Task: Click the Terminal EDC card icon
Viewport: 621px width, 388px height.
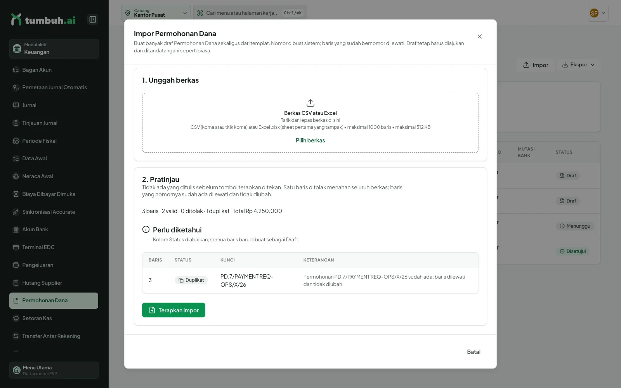Action: [16, 247]
